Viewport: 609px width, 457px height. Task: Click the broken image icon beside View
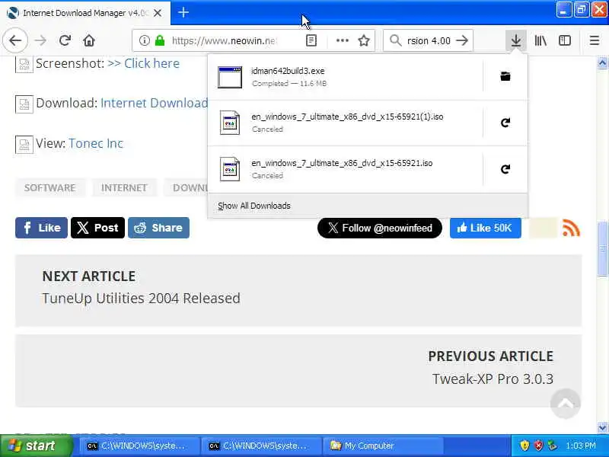[x=24, y=145]
